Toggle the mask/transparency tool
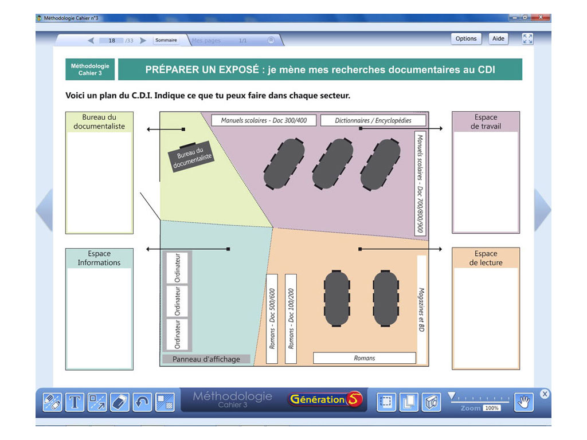Screen dimensions: 587x440 (x=165, y=402)
